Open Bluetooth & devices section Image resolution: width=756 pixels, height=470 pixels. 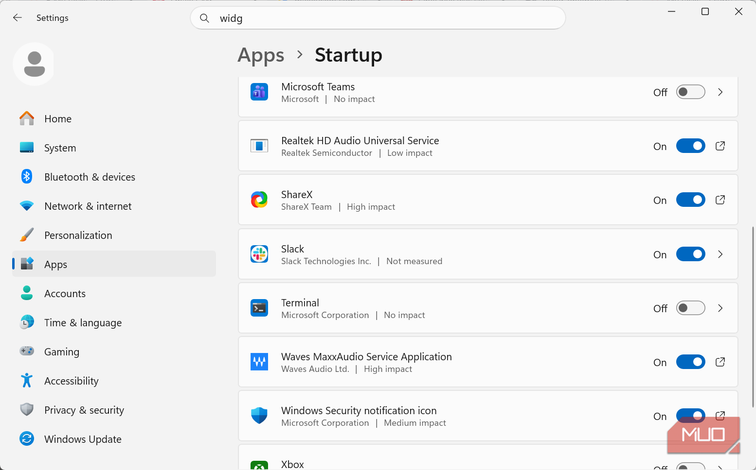(114, 177)
